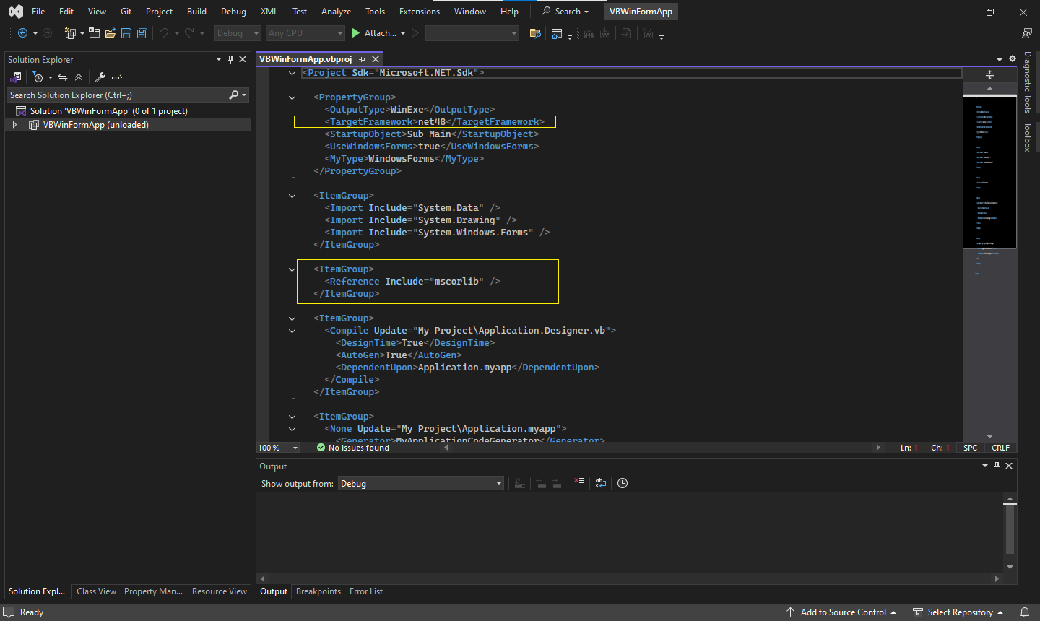
Task: Open Properties wrench icon in Solution Explorer
Action: click(100, 77)
